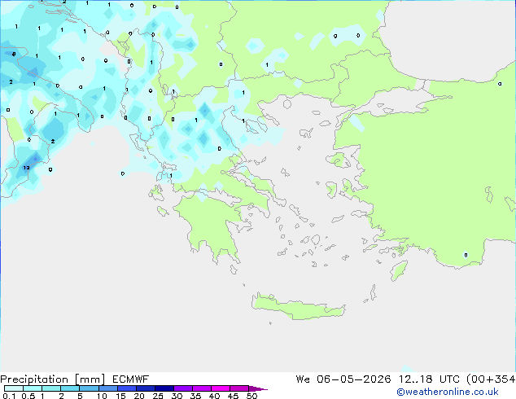Click the 'UTC' label
516x399 pixels.
[449, 379]
